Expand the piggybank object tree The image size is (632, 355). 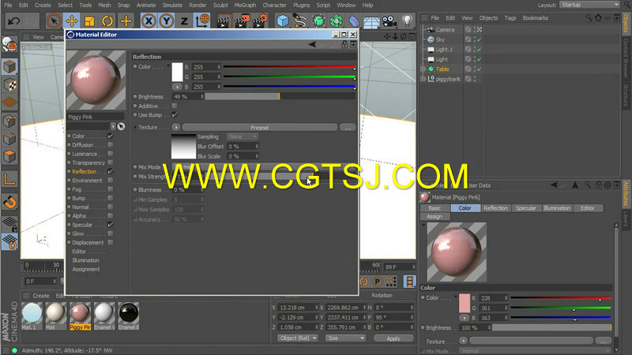(423, 79)
